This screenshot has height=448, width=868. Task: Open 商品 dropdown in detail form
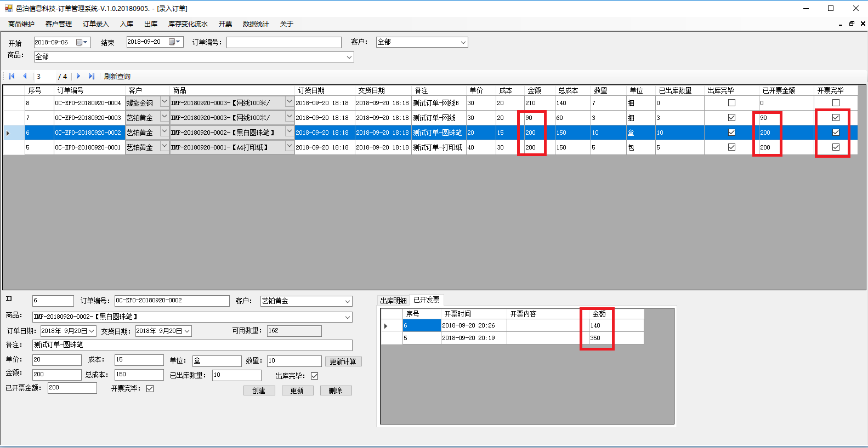[348, 317]
